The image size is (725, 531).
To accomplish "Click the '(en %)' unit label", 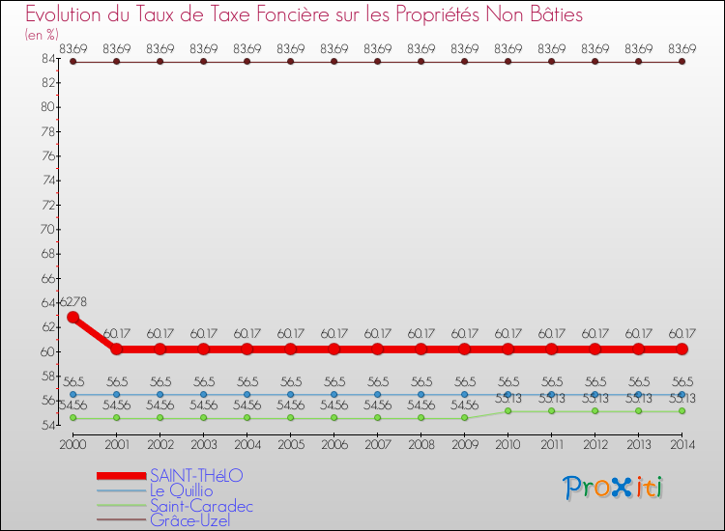I will (42, 35).
